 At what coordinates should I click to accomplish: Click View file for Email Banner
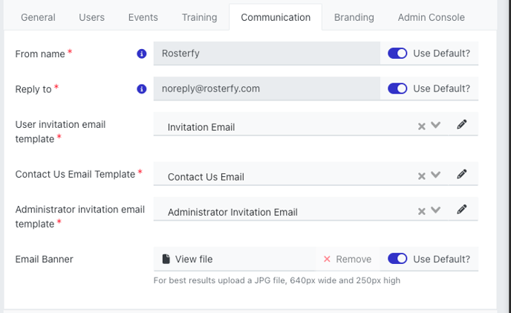(188, 259)
